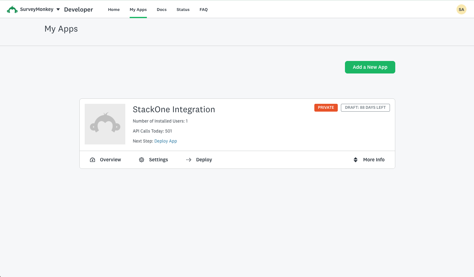Click the Overview gauge icon
Image resolution: width=474 pixels, height=277 pixels.
point(92,160)
